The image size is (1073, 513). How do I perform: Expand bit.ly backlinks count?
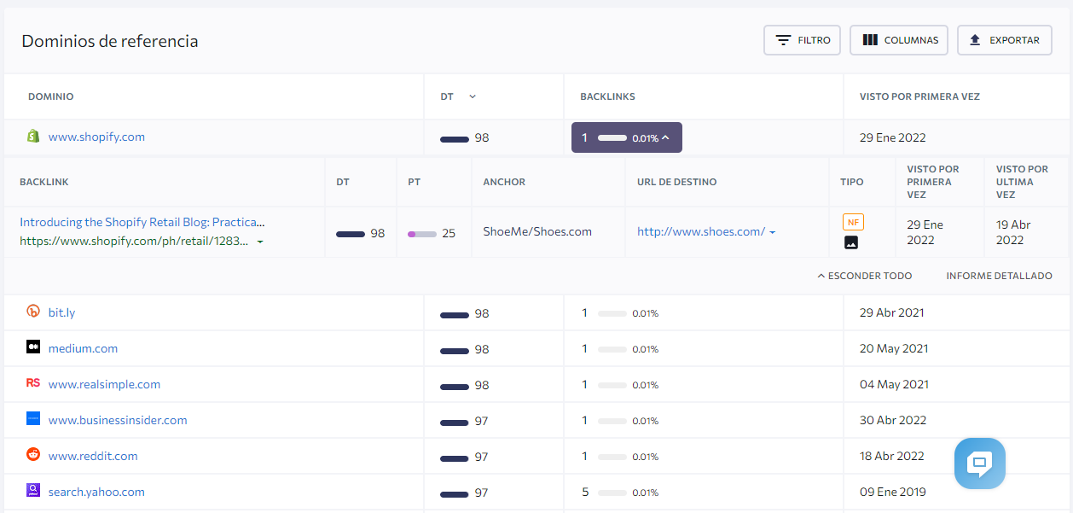(620, 313)
